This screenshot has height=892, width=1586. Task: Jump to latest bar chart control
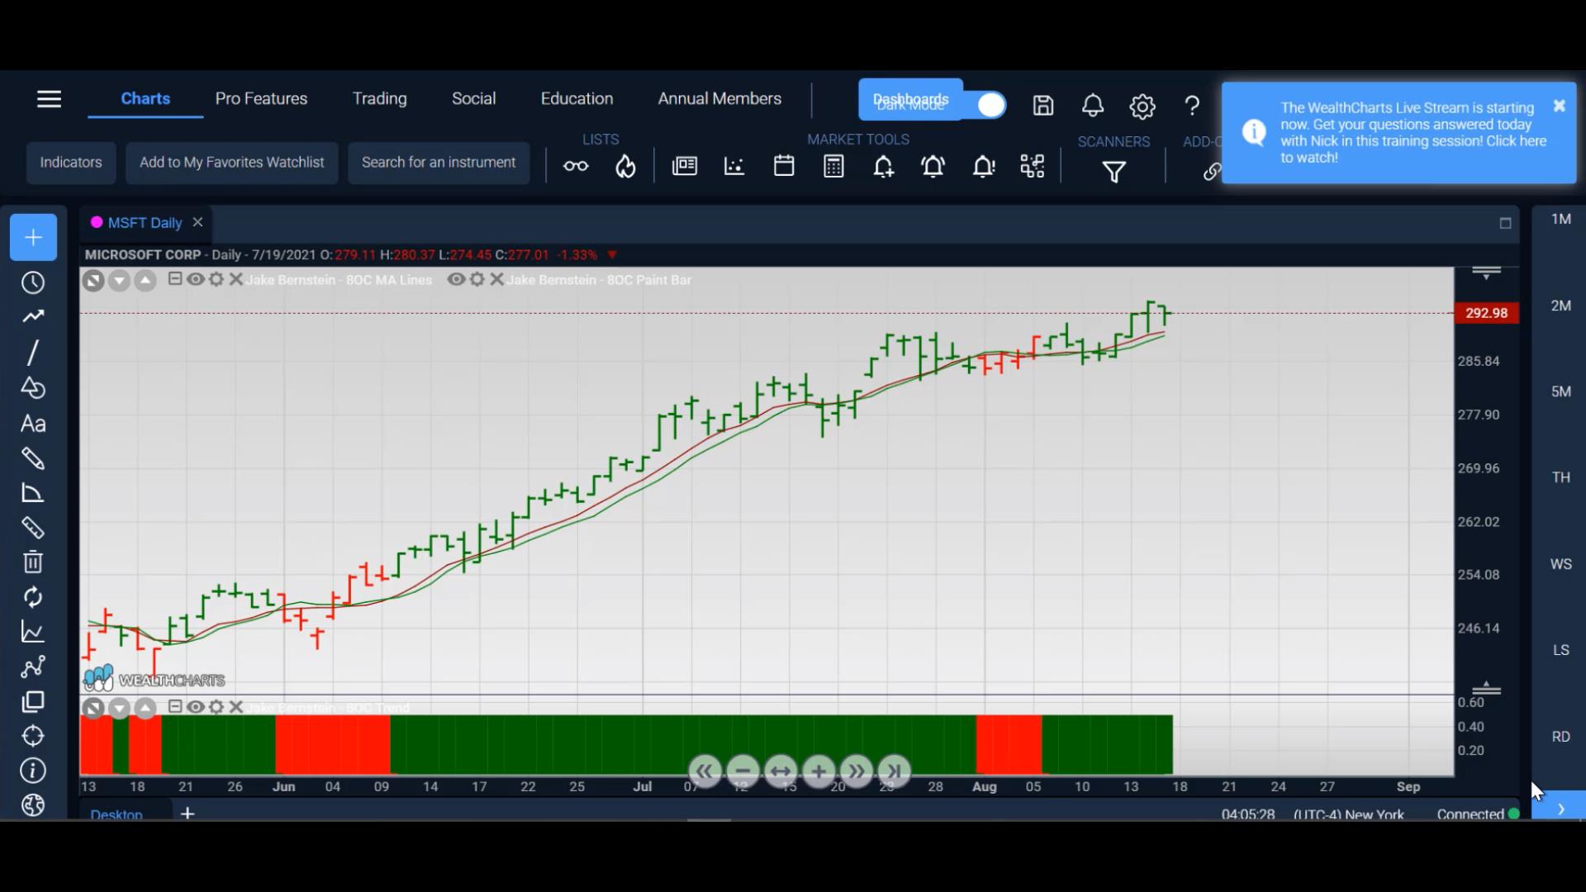[x=894, y=771]
